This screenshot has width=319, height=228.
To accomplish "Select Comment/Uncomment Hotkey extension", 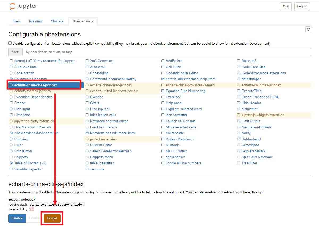I will (x=113, y=79).
